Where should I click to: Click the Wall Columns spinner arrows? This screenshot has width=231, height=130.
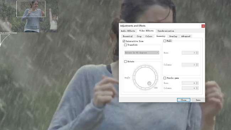point(197,65)
